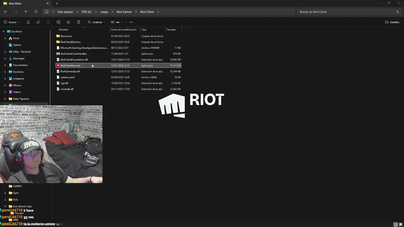
Task: Click the search magnifier icon
Action: 397,12
